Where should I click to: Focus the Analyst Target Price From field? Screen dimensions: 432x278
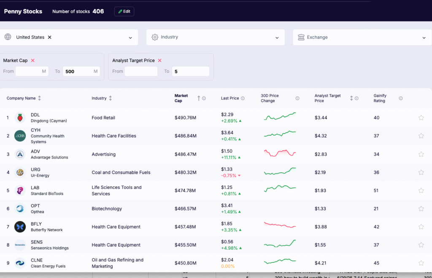tap(141, 71)
